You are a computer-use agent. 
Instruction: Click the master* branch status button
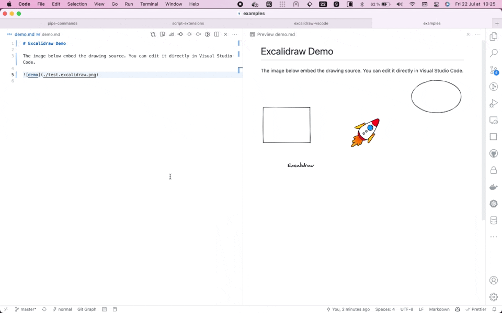coord(26,309)
